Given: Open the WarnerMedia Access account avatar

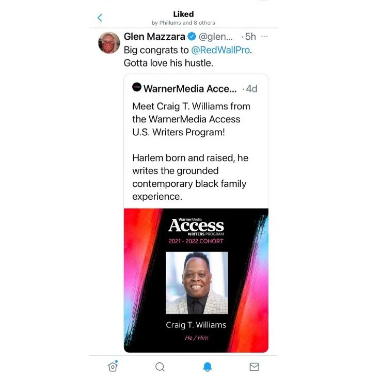Looking at the screenshot, I should tap(137, 87).
